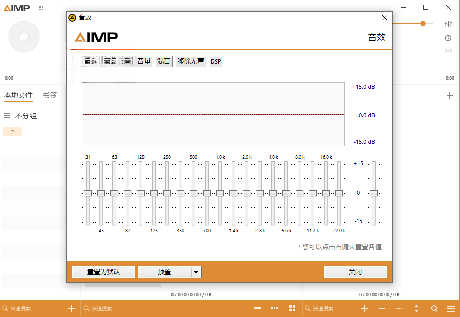This screenshot has height=317, width=460.
Task: Click the three dots beside the grid icon
Action: click(x=275, y=308)
